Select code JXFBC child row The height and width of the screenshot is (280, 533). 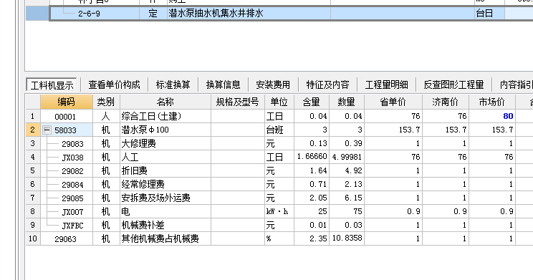(72, 226)
